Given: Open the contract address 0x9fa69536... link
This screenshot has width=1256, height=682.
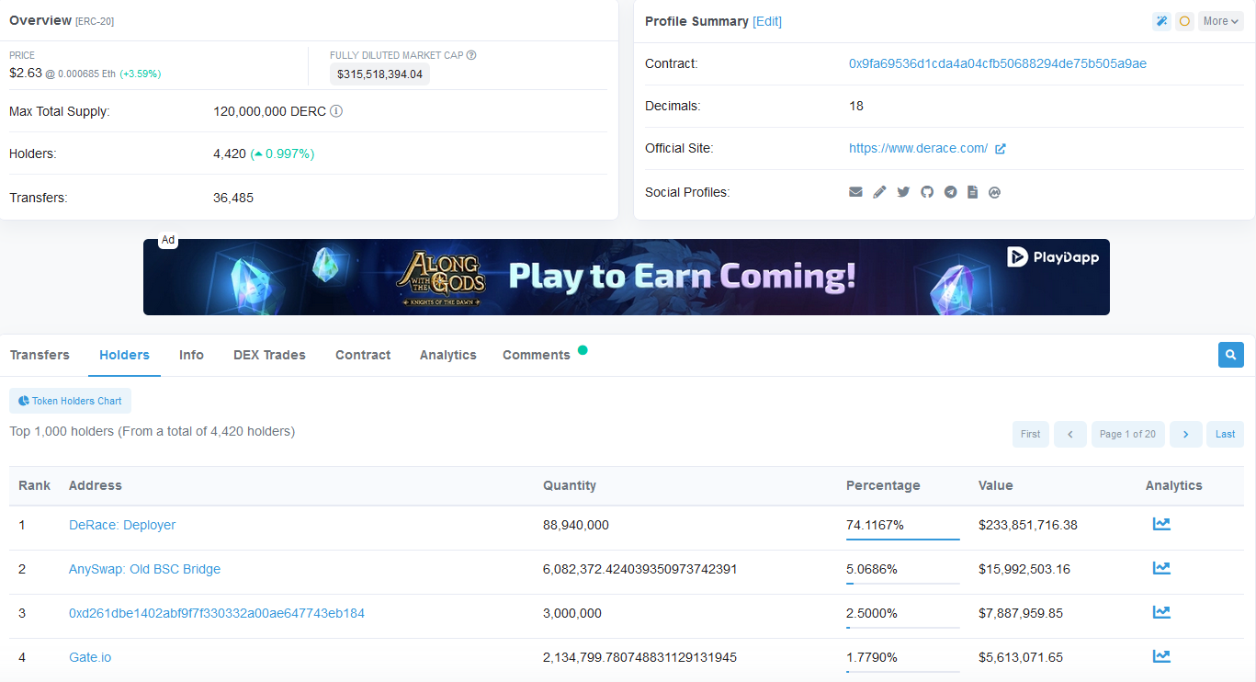Looking at the screenshot, I should point(998,63).
